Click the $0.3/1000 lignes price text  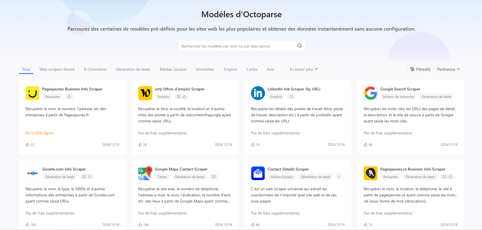(40, 133)
